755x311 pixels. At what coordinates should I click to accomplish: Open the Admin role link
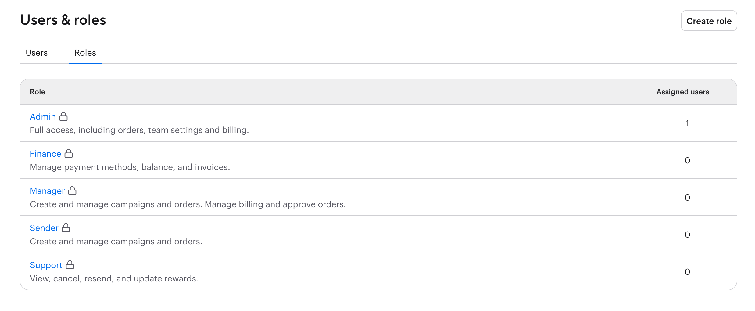point(43,117)
